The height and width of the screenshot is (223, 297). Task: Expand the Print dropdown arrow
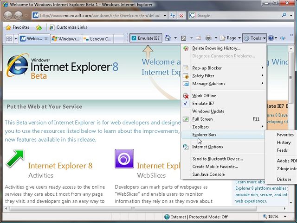tap(216, 38)
